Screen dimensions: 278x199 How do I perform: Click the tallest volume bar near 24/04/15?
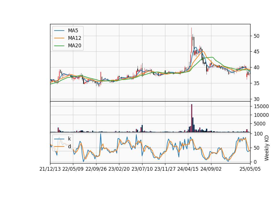tap(192, 118)
